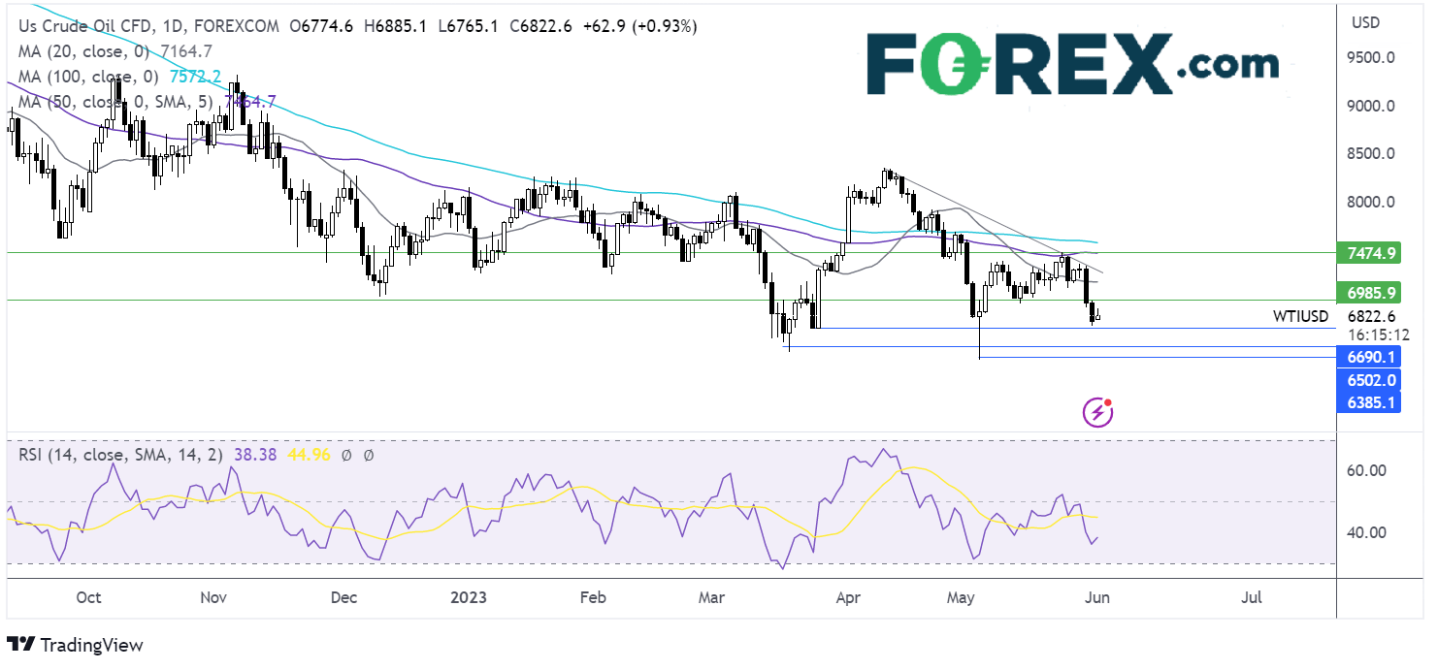Click the 9000.0 price axis label
This screenshot has width=1438, height=670.
[x=1371, y=106]
